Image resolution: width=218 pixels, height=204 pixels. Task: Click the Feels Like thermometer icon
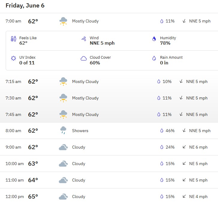[13, 39]
